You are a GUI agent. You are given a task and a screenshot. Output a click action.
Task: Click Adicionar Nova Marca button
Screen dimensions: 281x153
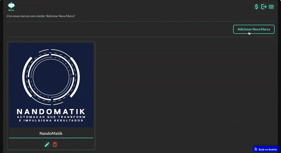pyautogui.click(x=254, y=29)
